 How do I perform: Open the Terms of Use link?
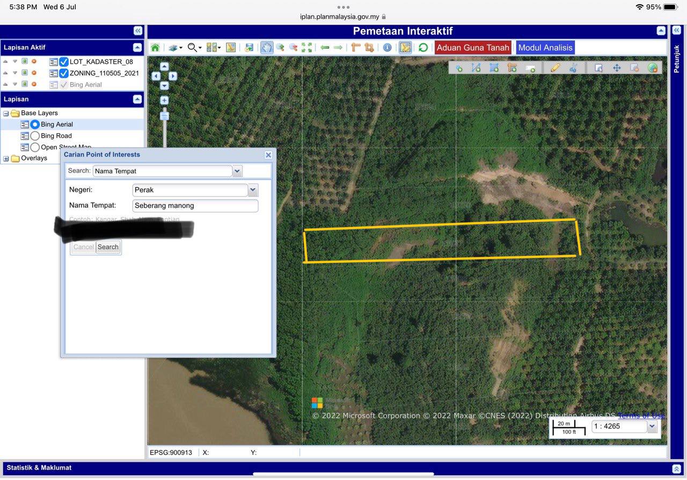(x=641, y=416)
